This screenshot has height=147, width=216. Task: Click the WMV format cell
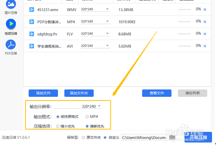coord(72,10)
